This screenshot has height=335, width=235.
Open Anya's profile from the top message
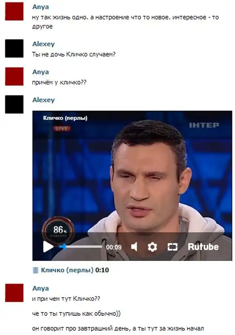click(x=41, y=7)
